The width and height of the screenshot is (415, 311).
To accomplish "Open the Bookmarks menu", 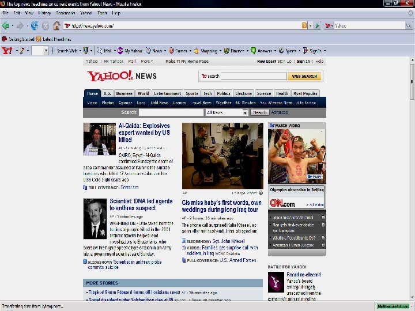I will [x=66, y=13].
